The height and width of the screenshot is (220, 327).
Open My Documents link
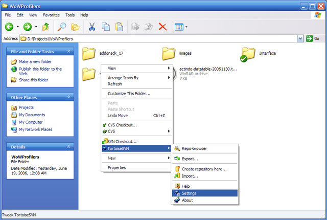32,115
